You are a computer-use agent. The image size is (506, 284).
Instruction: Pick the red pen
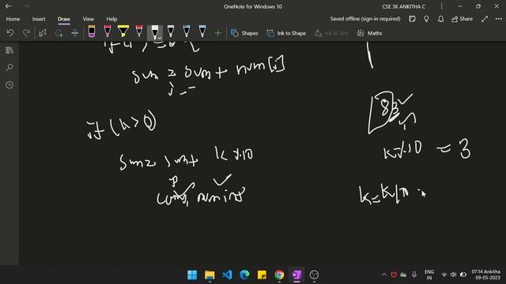click(139, 32)
